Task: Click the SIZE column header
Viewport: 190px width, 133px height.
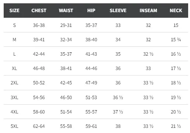Action: pyautogui.click(x=14, y=11)
